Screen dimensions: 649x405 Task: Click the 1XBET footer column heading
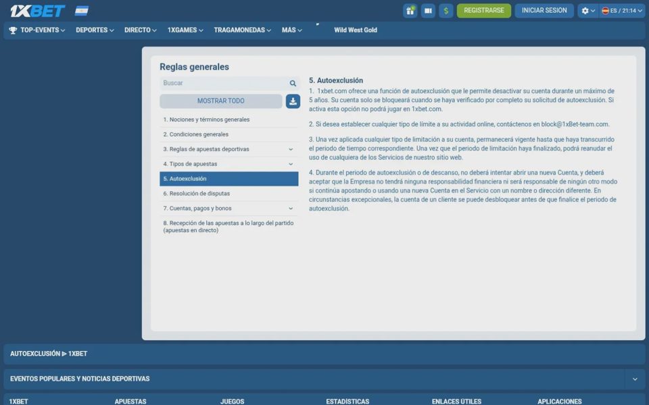[19, 401]
